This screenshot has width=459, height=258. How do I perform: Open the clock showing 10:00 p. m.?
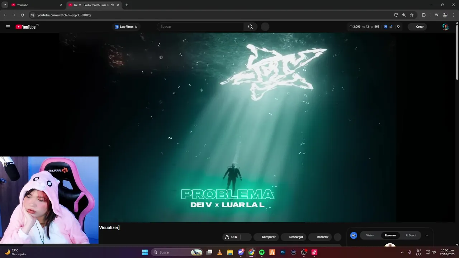point(448,252)
